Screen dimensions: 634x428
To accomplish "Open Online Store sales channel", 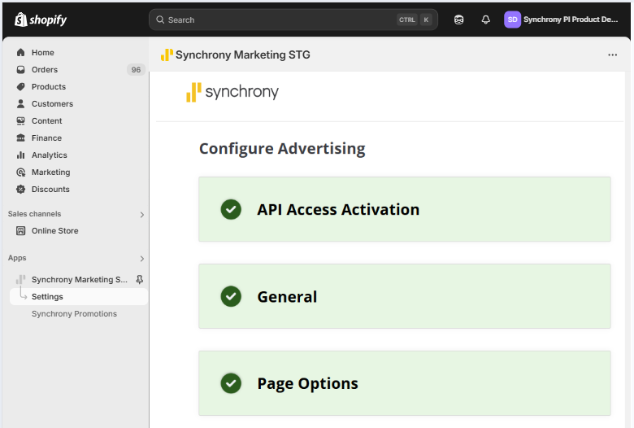I will point(55,231).
